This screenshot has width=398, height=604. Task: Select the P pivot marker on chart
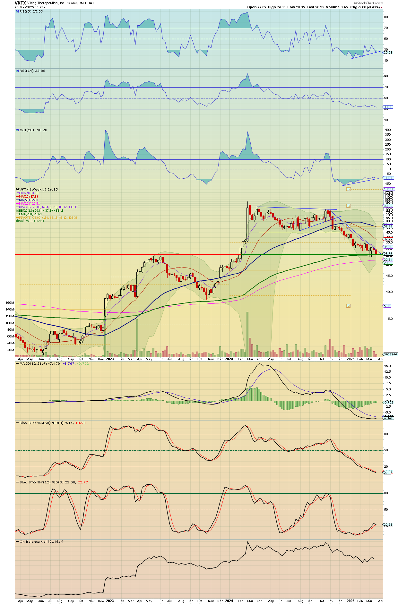tap(349, 226)
